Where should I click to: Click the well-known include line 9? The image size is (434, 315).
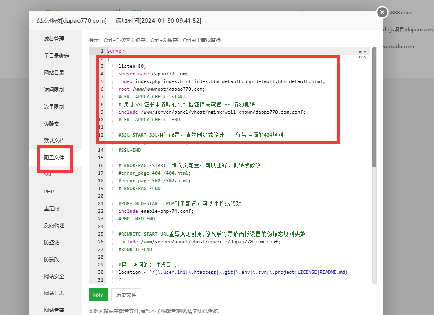pos(212,112)
